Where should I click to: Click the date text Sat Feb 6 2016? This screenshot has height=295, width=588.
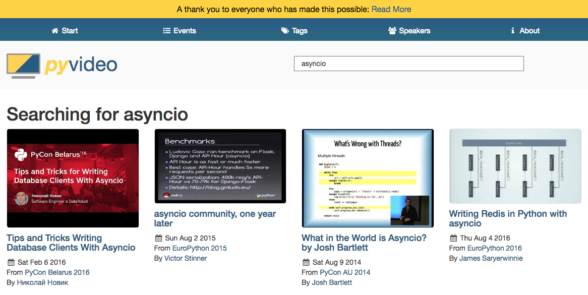42,262
